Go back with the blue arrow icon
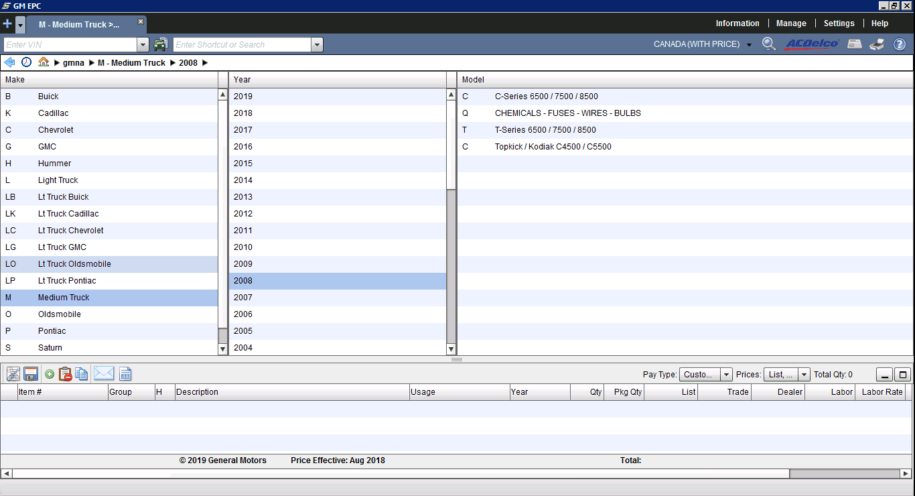 9,62
